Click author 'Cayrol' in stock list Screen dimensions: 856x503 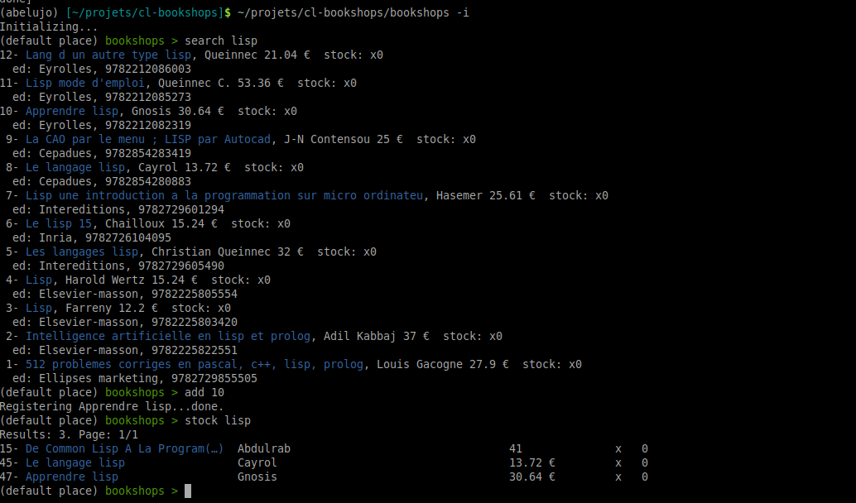[257, 463]
